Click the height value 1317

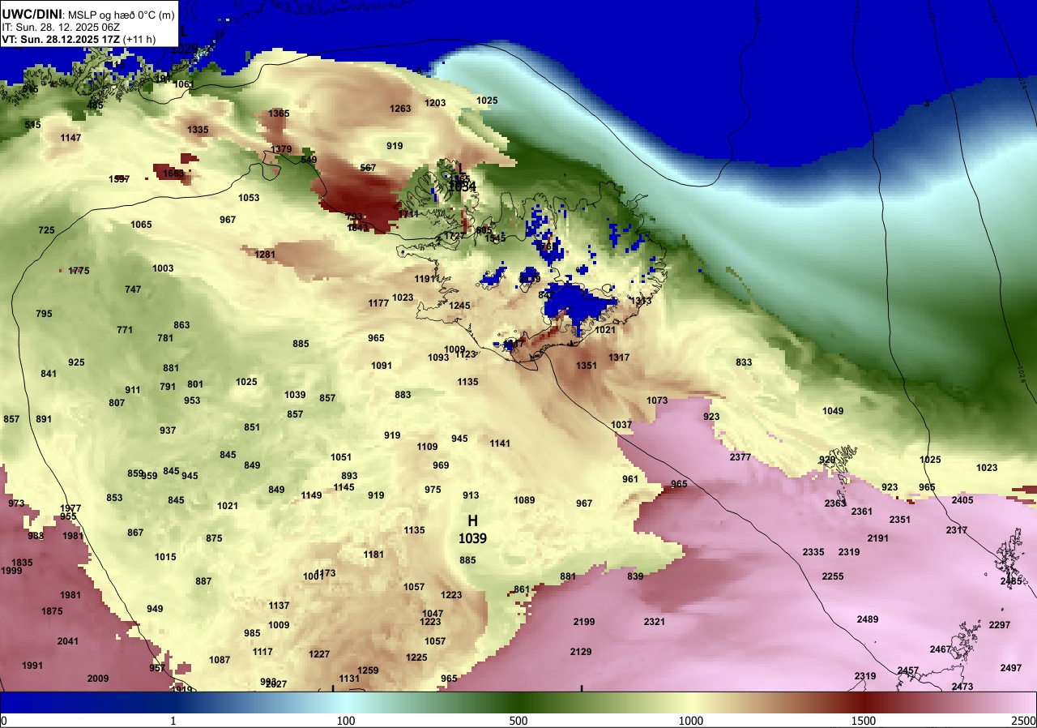[x=619, y=358]
